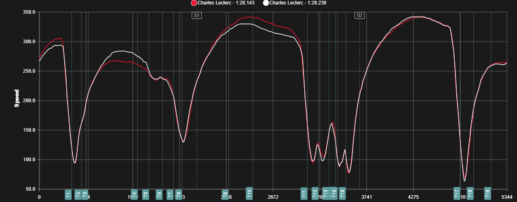Click the 50.0 y-axis label
The image size is (517, 202).
click(31, 189)
